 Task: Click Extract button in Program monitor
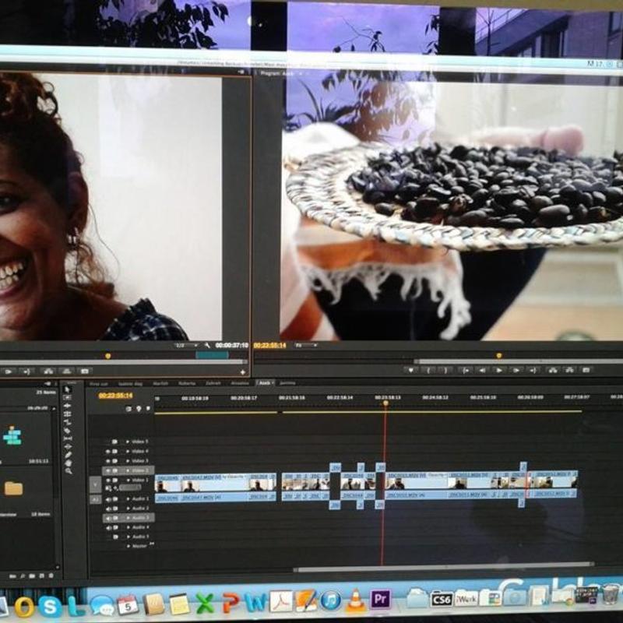pyautogui.click(x=570, y=371)
